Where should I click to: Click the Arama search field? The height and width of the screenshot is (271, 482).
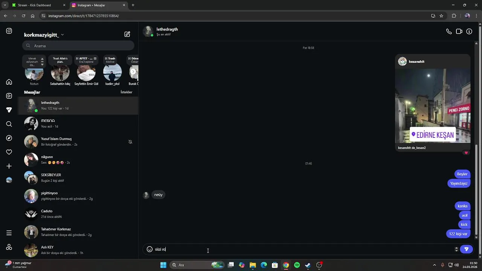tap(78, 46)
